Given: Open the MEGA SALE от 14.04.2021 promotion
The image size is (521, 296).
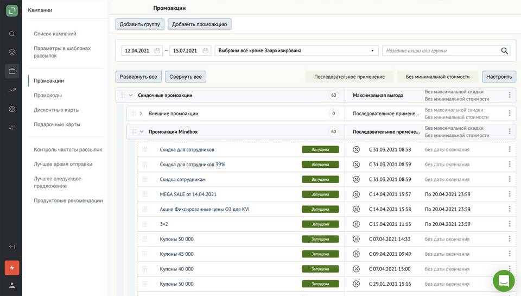Looking at the screenshot, I should (x=188, y=194).
